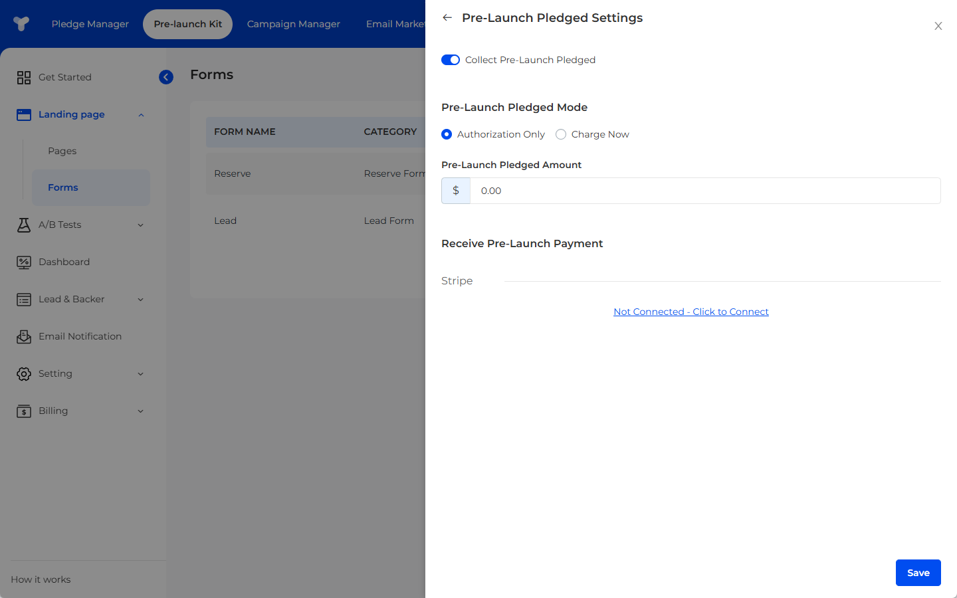Switch to Campaign Manager tab

[293, 24]
